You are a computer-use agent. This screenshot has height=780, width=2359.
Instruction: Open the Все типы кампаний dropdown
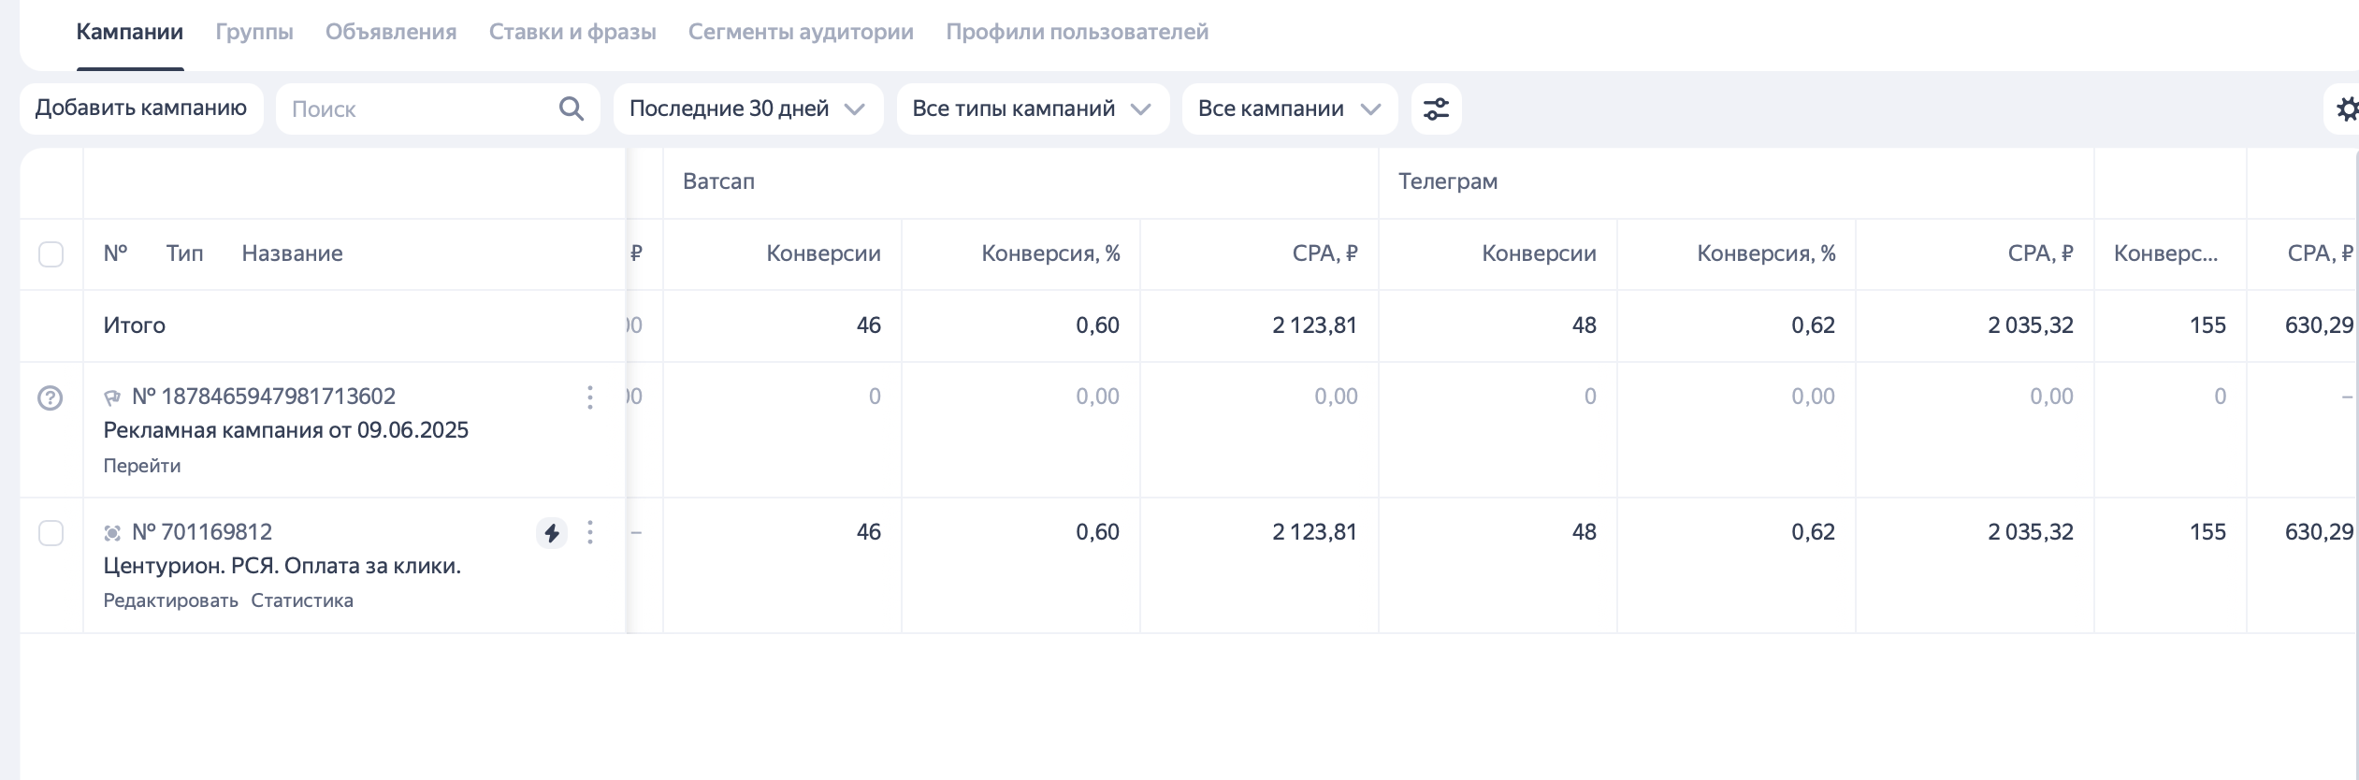coord(1032,109)
